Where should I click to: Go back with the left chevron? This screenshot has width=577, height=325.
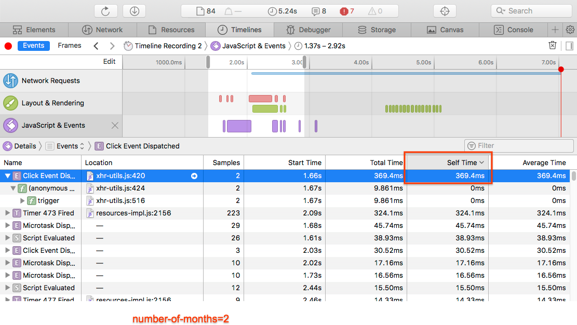96,46
